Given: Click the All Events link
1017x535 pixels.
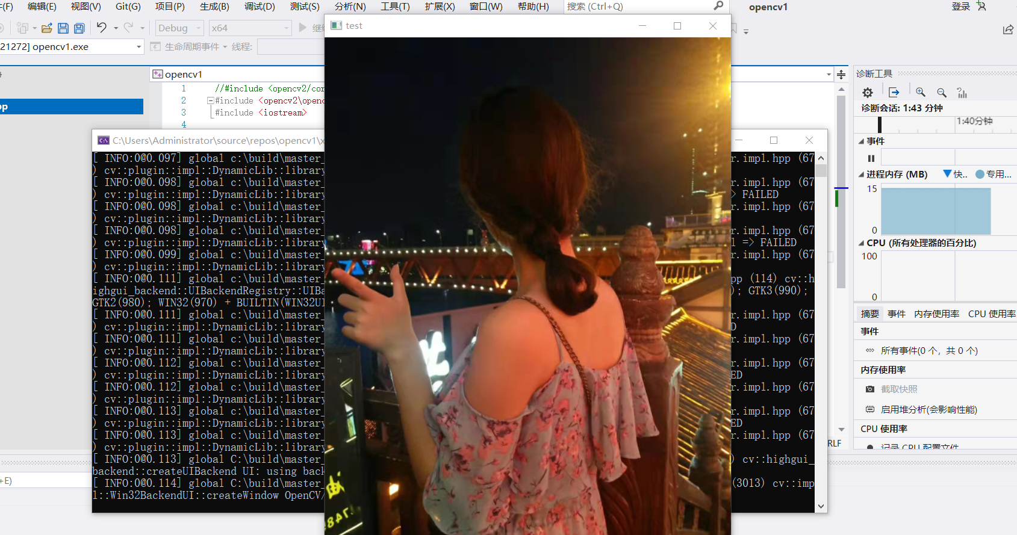Looking at the screenshot, I should (x=929, y=350).
